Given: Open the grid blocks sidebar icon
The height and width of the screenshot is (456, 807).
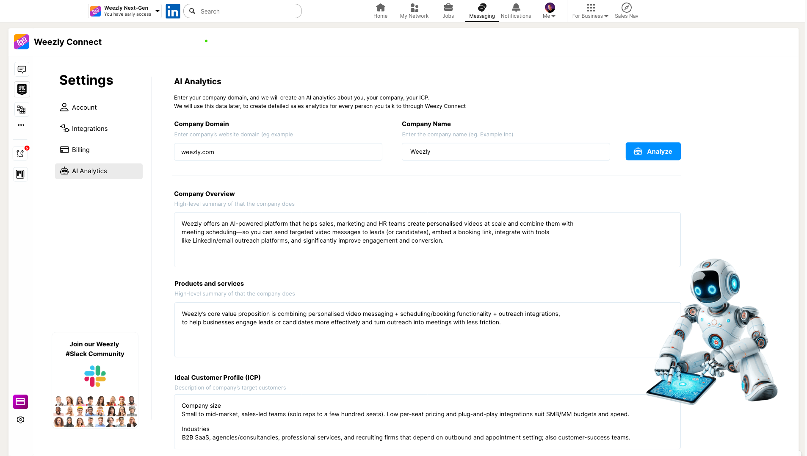Looking at the screenshot, I should tap(22, 110).
